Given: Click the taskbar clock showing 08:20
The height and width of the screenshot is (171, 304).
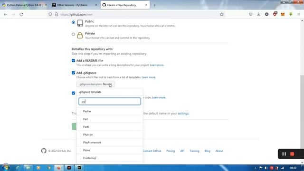Looking at the screenshot, I should pyautogui.click(x=293, y=168).
